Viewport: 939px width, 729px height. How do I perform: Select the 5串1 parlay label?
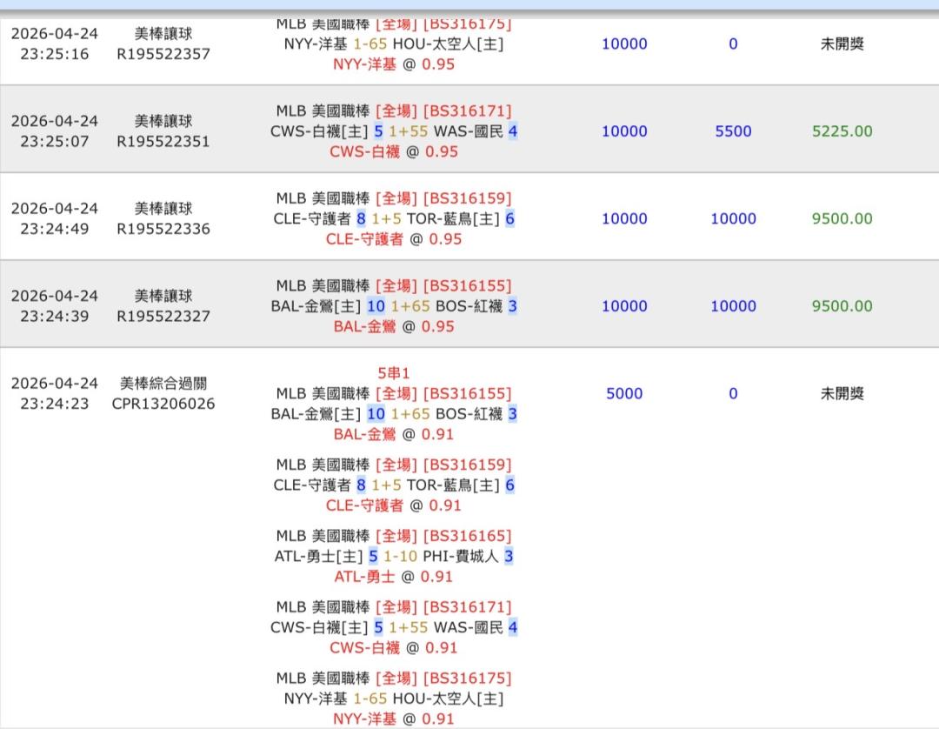(x=394, y=373)
